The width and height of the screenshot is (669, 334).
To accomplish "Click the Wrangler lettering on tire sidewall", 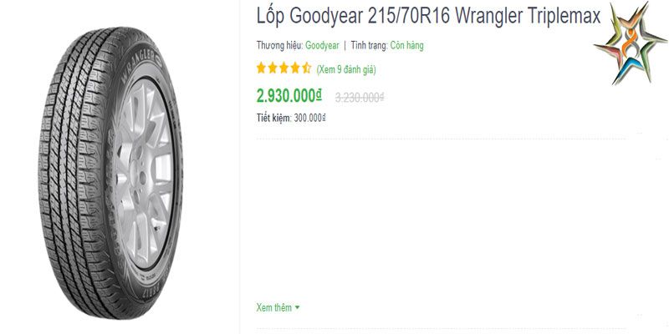I will [135, 65].
